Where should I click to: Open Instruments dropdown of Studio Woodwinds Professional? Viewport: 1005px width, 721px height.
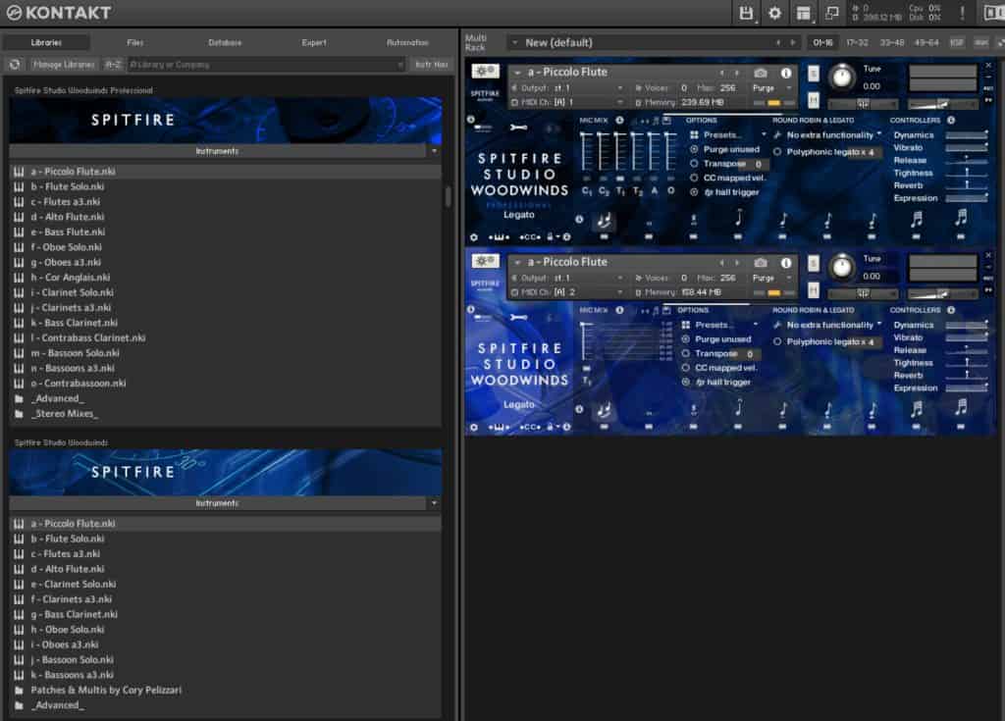[x=434, y=151]
